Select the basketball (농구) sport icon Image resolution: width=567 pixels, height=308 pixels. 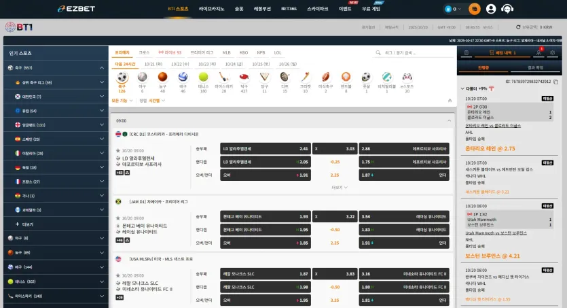pyautogui.click(x=163, y=77)
